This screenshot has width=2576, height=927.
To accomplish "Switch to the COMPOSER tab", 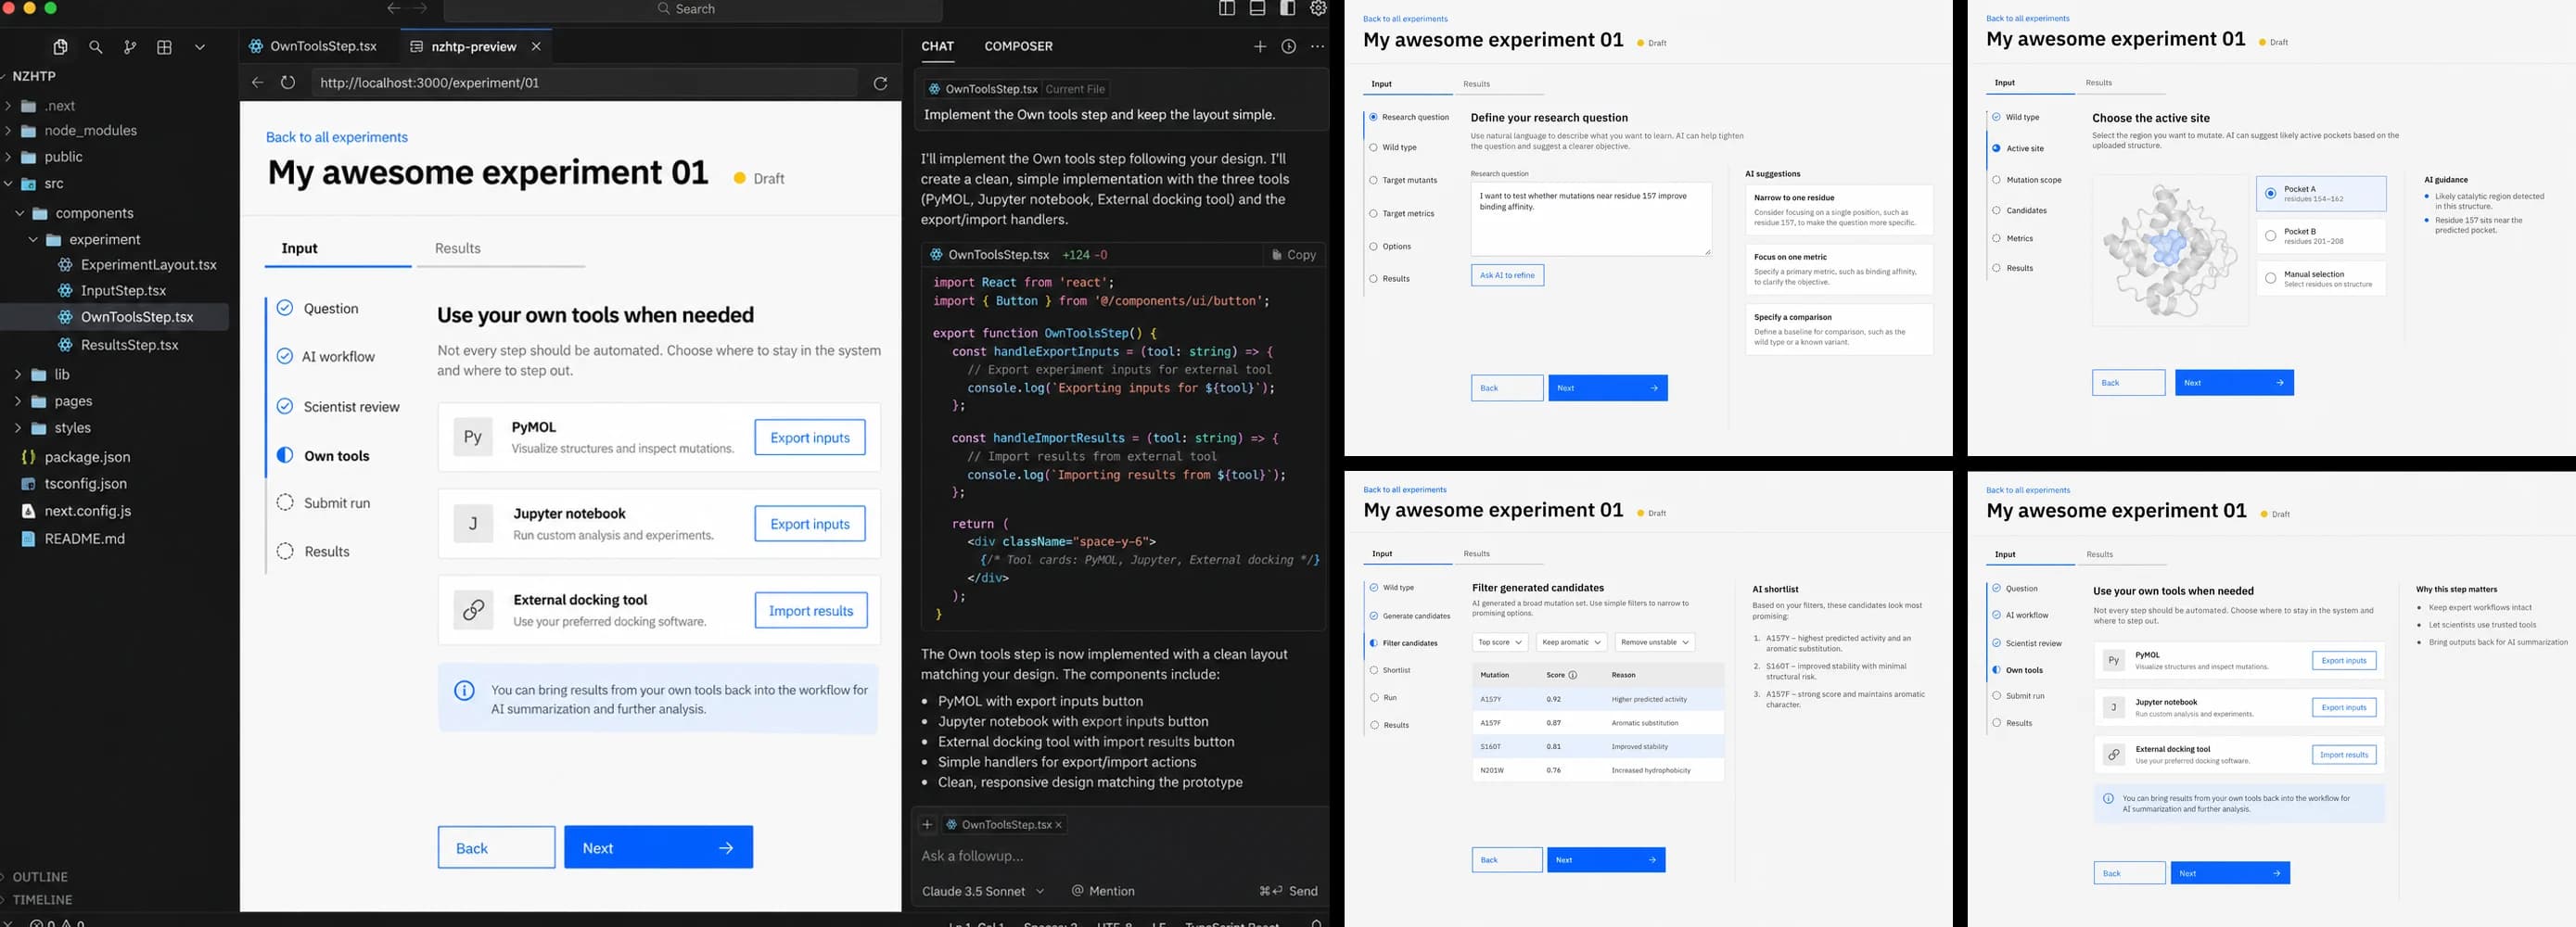I will click(x=1018, y=46).
